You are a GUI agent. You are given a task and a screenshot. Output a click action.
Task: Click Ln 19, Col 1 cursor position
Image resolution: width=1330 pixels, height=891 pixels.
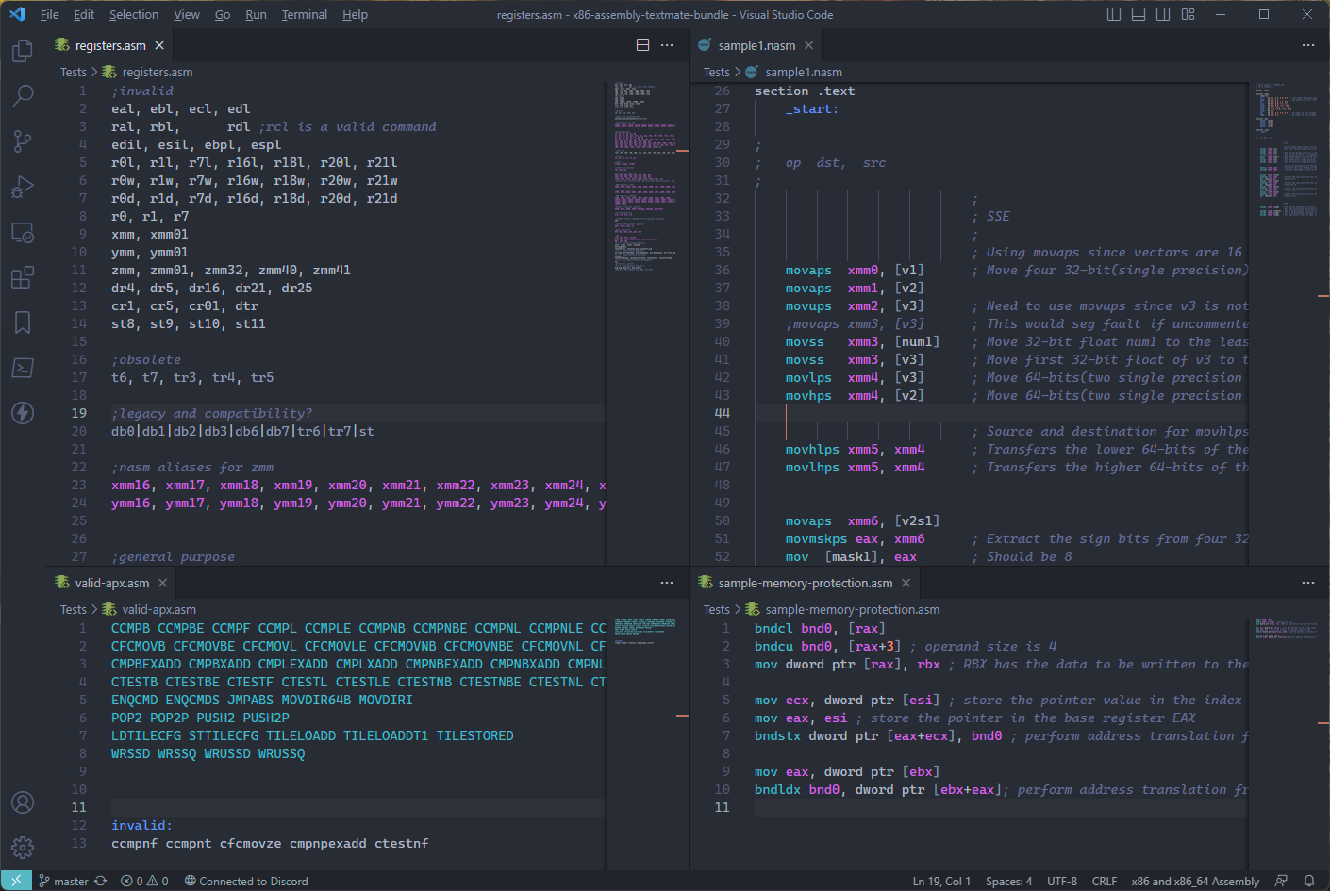click(941, 881)
